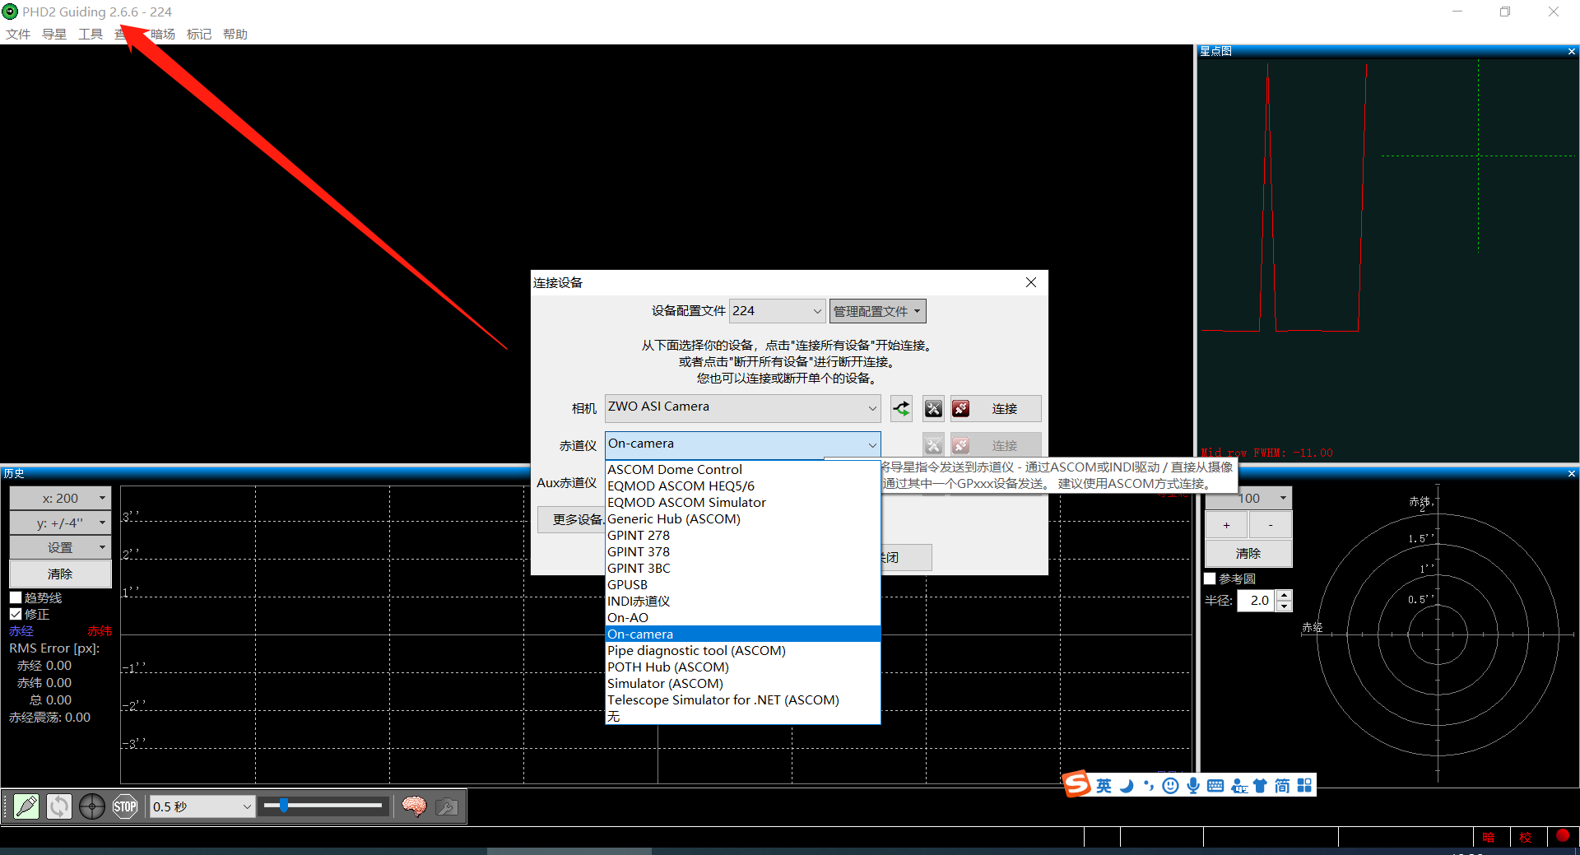Open the Sogou soft keyboard icon

[x=1215, y=786]
